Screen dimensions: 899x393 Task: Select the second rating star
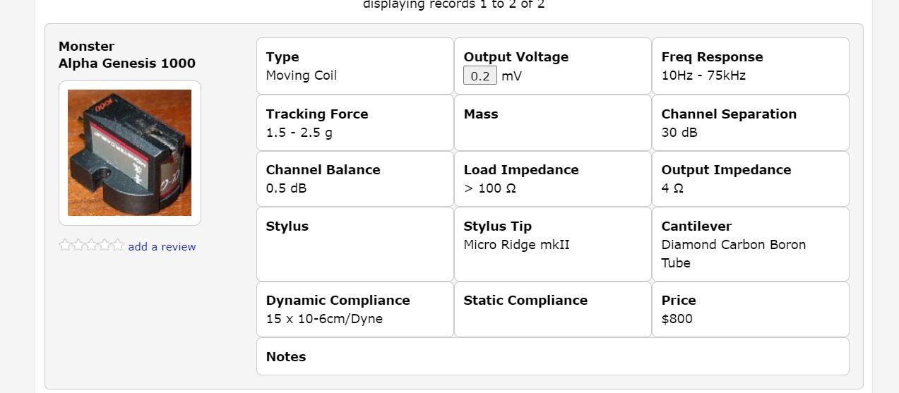[x=78, y=245]
